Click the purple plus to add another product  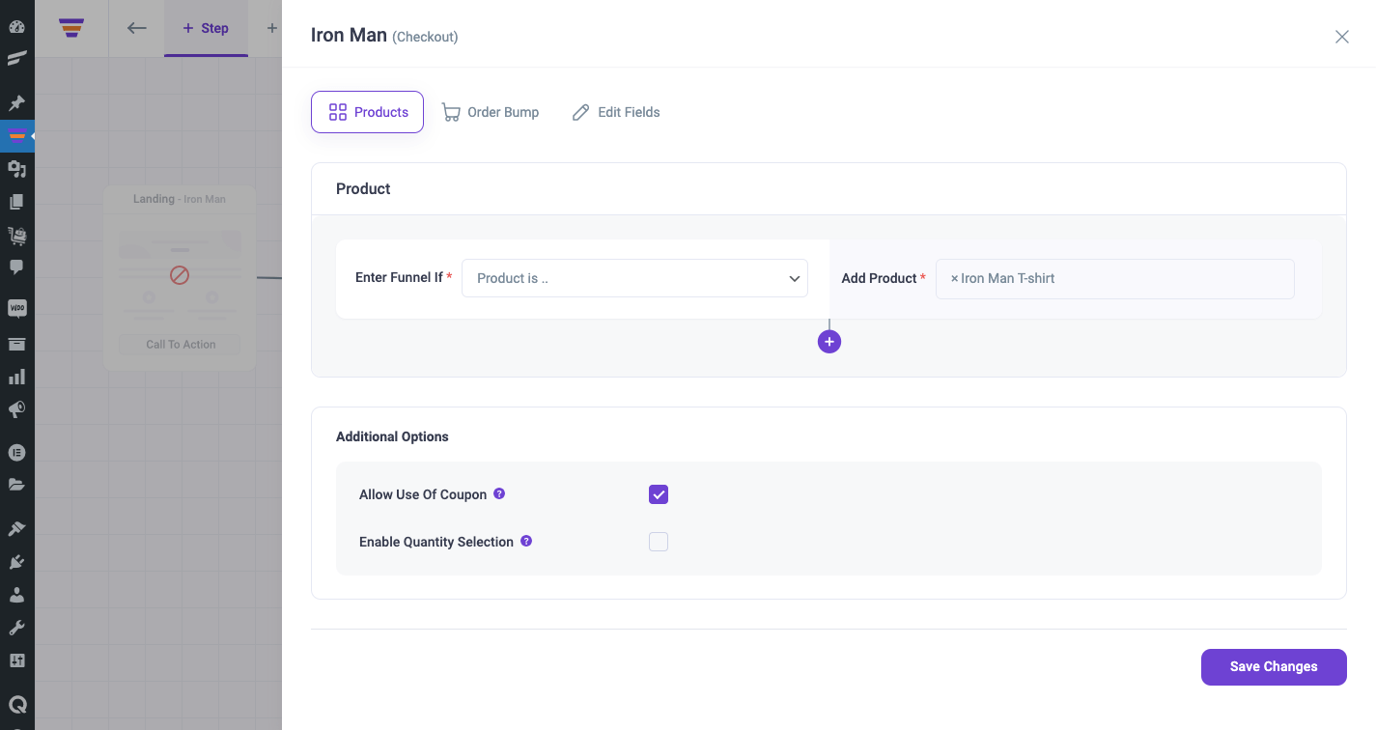(x=829, y=342)
